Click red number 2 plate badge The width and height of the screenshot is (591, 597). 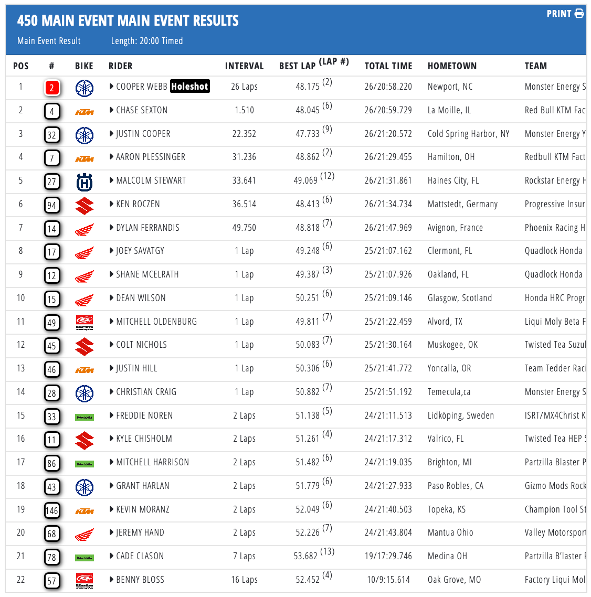click(51, 88)
